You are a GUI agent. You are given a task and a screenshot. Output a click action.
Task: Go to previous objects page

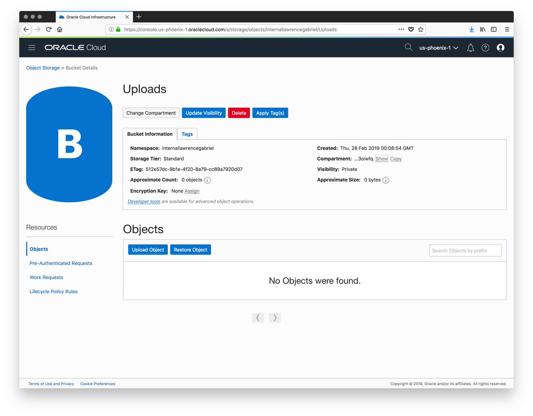[x=258, y=318]
